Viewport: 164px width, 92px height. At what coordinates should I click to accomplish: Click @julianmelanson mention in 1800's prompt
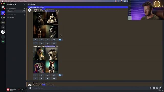pos(50,11)
